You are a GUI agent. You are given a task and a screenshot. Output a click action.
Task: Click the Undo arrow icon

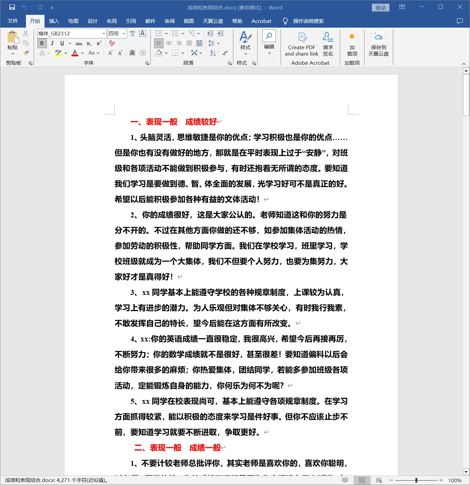tap(24, 7)
